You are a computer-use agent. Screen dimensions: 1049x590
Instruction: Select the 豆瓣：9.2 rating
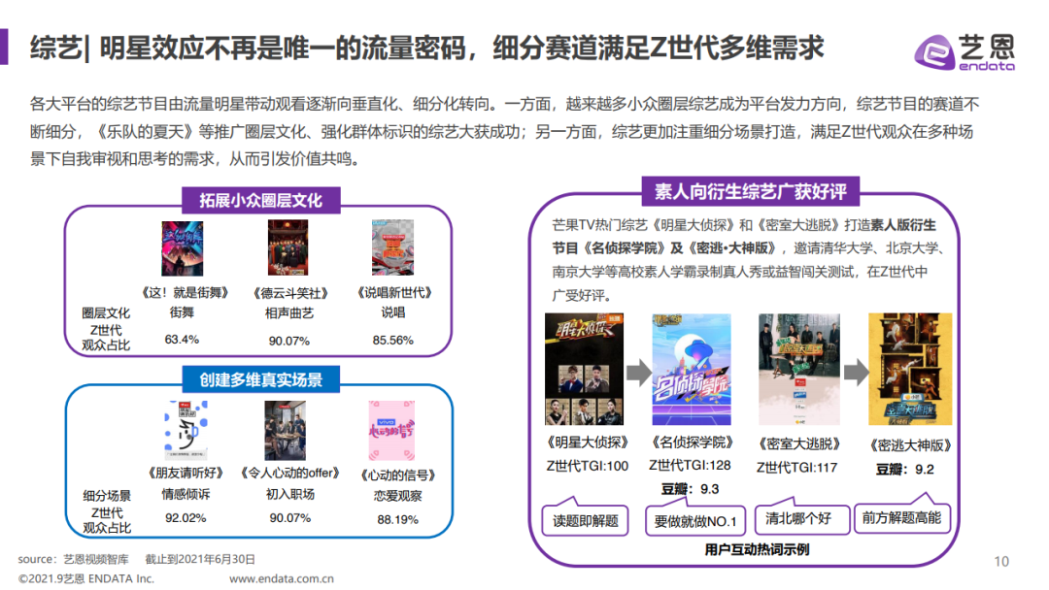coord(905,470)
